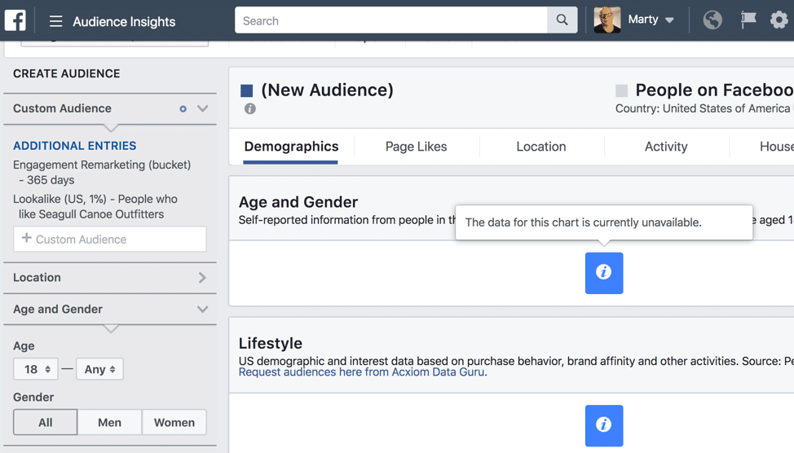
Task: Click the CREATE AUDIENCE heading
Action: (x=66, y=73)
